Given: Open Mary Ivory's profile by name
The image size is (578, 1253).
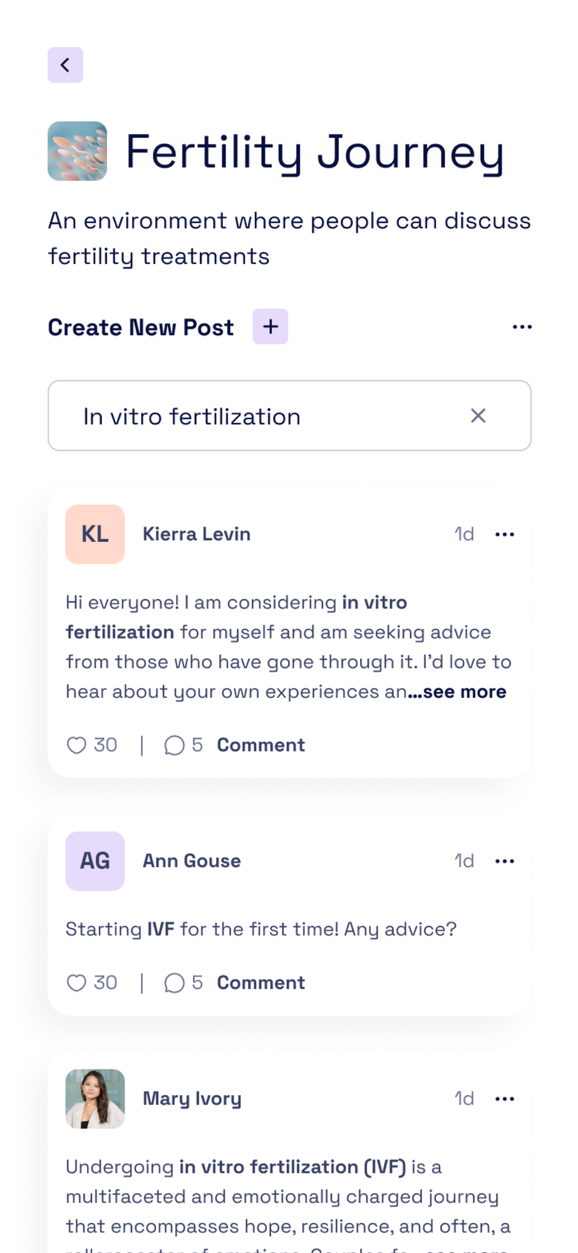Looking at the screenshot, I should (192, 1099).
